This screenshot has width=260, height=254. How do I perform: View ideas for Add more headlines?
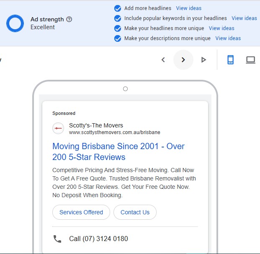coord(189,8)
